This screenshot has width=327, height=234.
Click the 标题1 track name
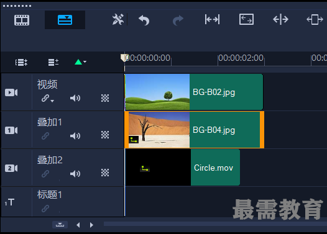50,195
